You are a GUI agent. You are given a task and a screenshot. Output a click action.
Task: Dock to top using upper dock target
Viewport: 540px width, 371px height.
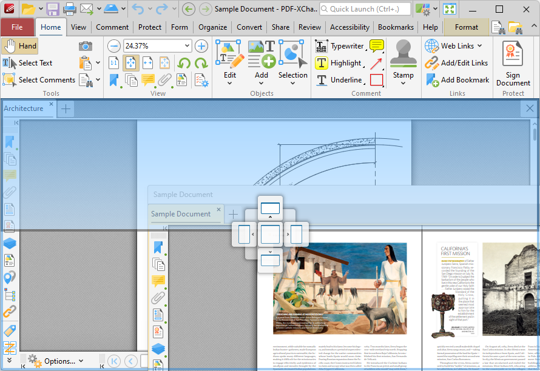tap(270, 208)
